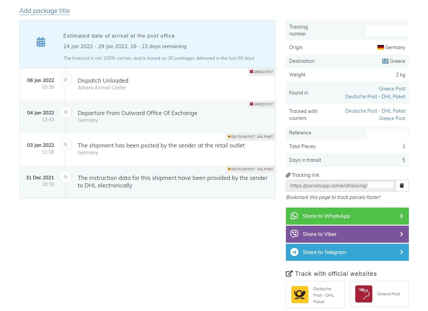Expand the Share to Viber chevron
This screenshot has height=311, width=428.
pos(401,234)
